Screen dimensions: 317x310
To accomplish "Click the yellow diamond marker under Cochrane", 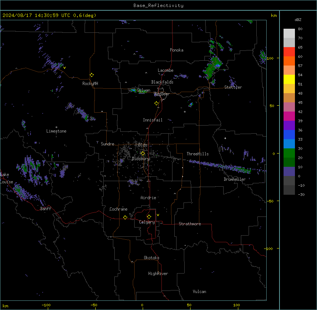I will pyautogui.click(x=125, y=217).
